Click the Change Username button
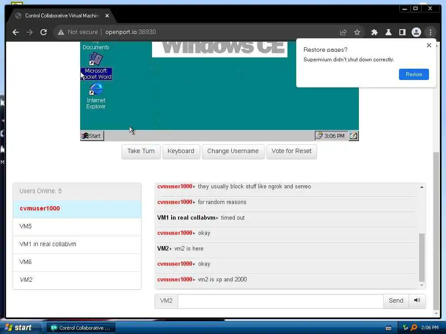446x334 pixels. [x=233, y=151]
